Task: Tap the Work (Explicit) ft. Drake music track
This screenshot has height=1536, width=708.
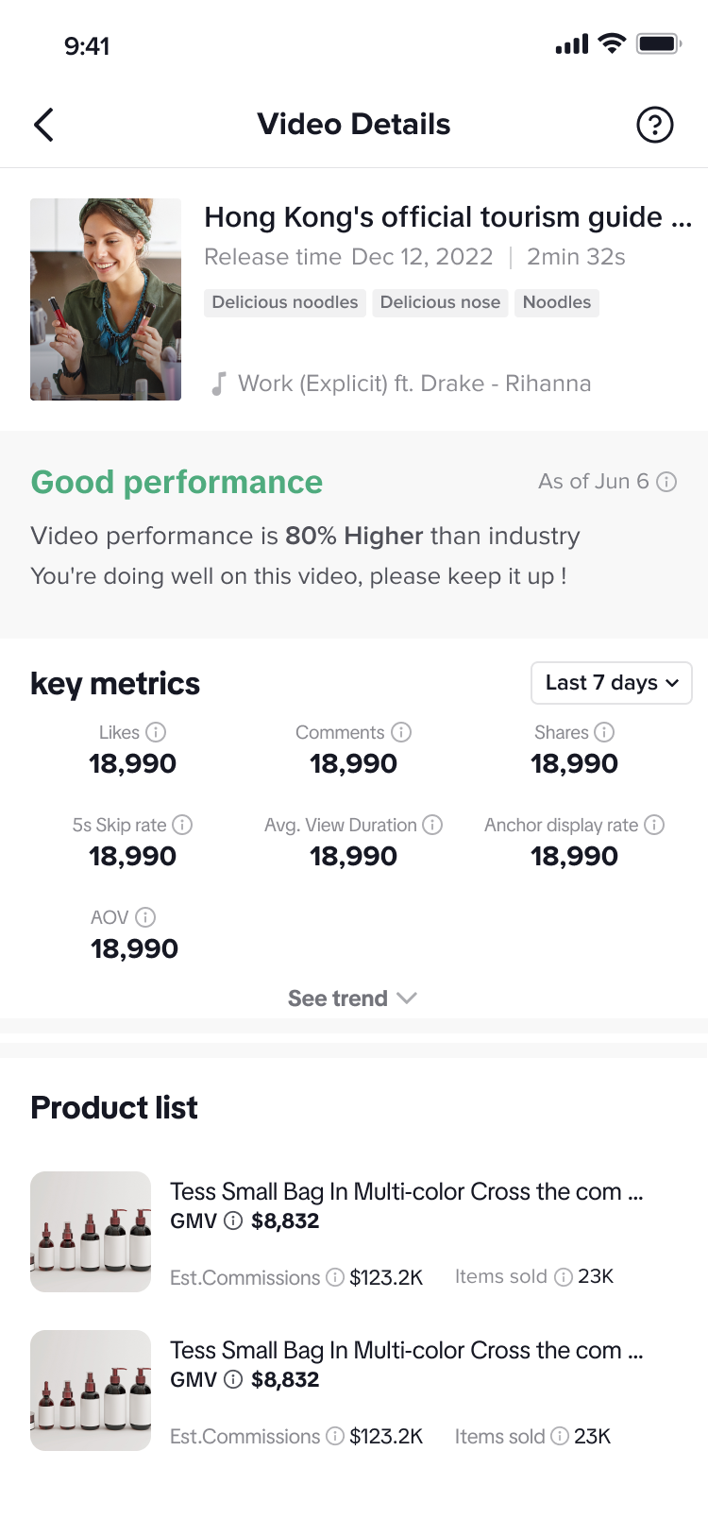Action: 413,384
